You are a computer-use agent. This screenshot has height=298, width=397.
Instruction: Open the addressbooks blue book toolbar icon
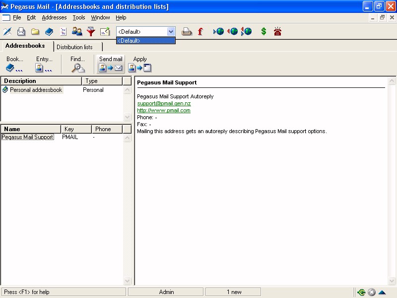pyautogui.click(x=49, y=32)
